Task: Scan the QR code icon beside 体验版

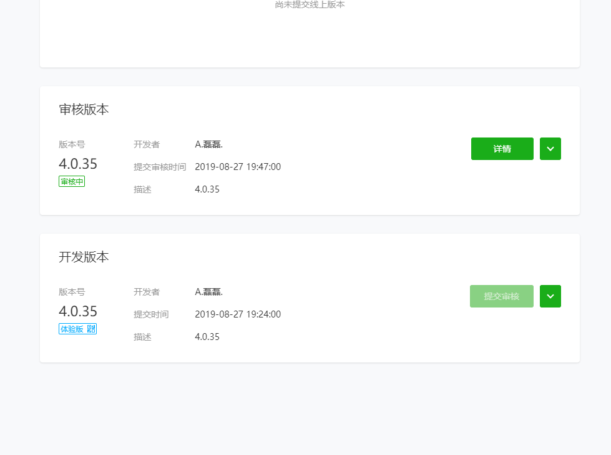Action: click(91, 329)
